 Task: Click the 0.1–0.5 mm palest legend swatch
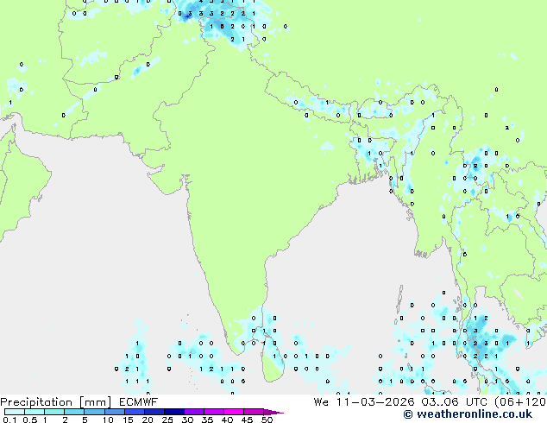click(x=15, y=412)
